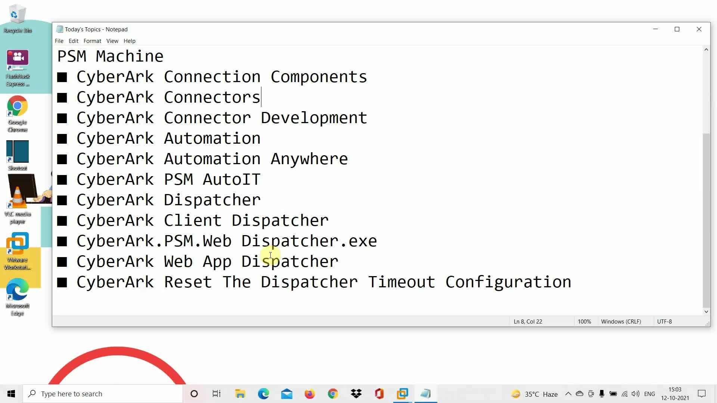
Task: Open the Mail app in taskbar
Action: click(x=286, y=394)
